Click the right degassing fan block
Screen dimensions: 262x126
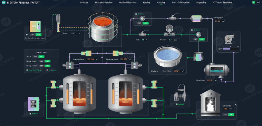click(x=118, y=53)
